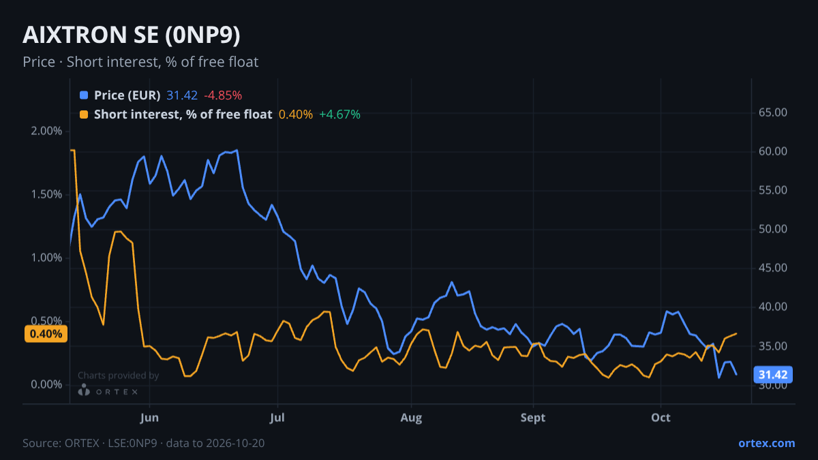The image size is (818, 460).
Task: Click the blue 31.42 axis marker badge
Action: pyautogui.click(x=774, y=375)
